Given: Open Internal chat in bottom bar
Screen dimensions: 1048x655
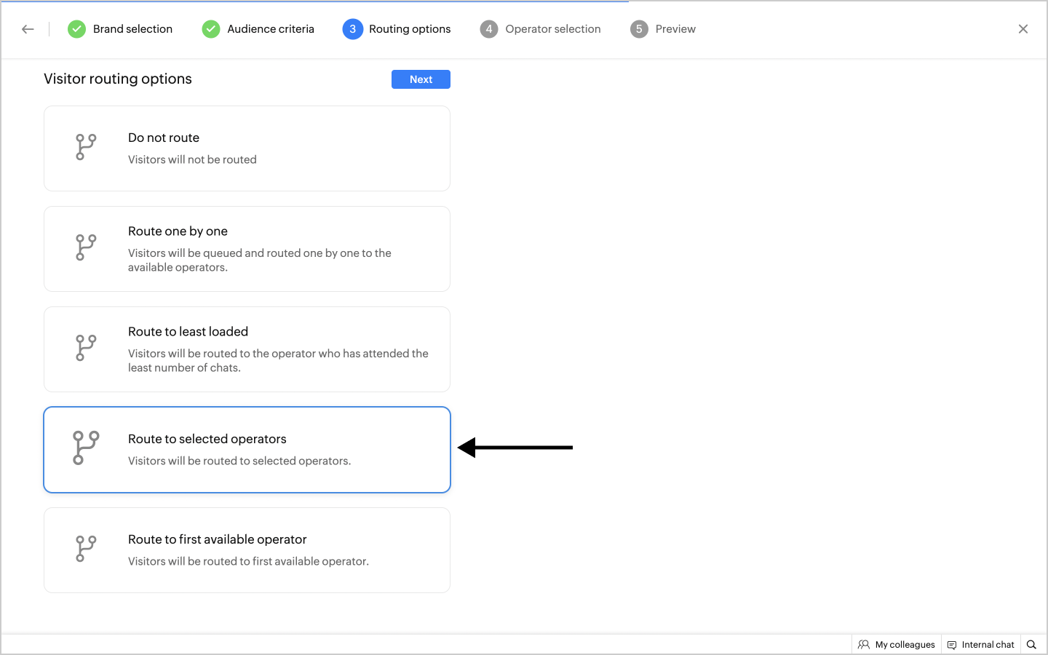Looking at the screenshot, I should tap(980, 644).
